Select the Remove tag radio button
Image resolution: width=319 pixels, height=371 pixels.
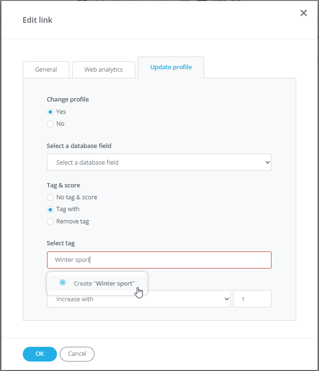(50, 221)
